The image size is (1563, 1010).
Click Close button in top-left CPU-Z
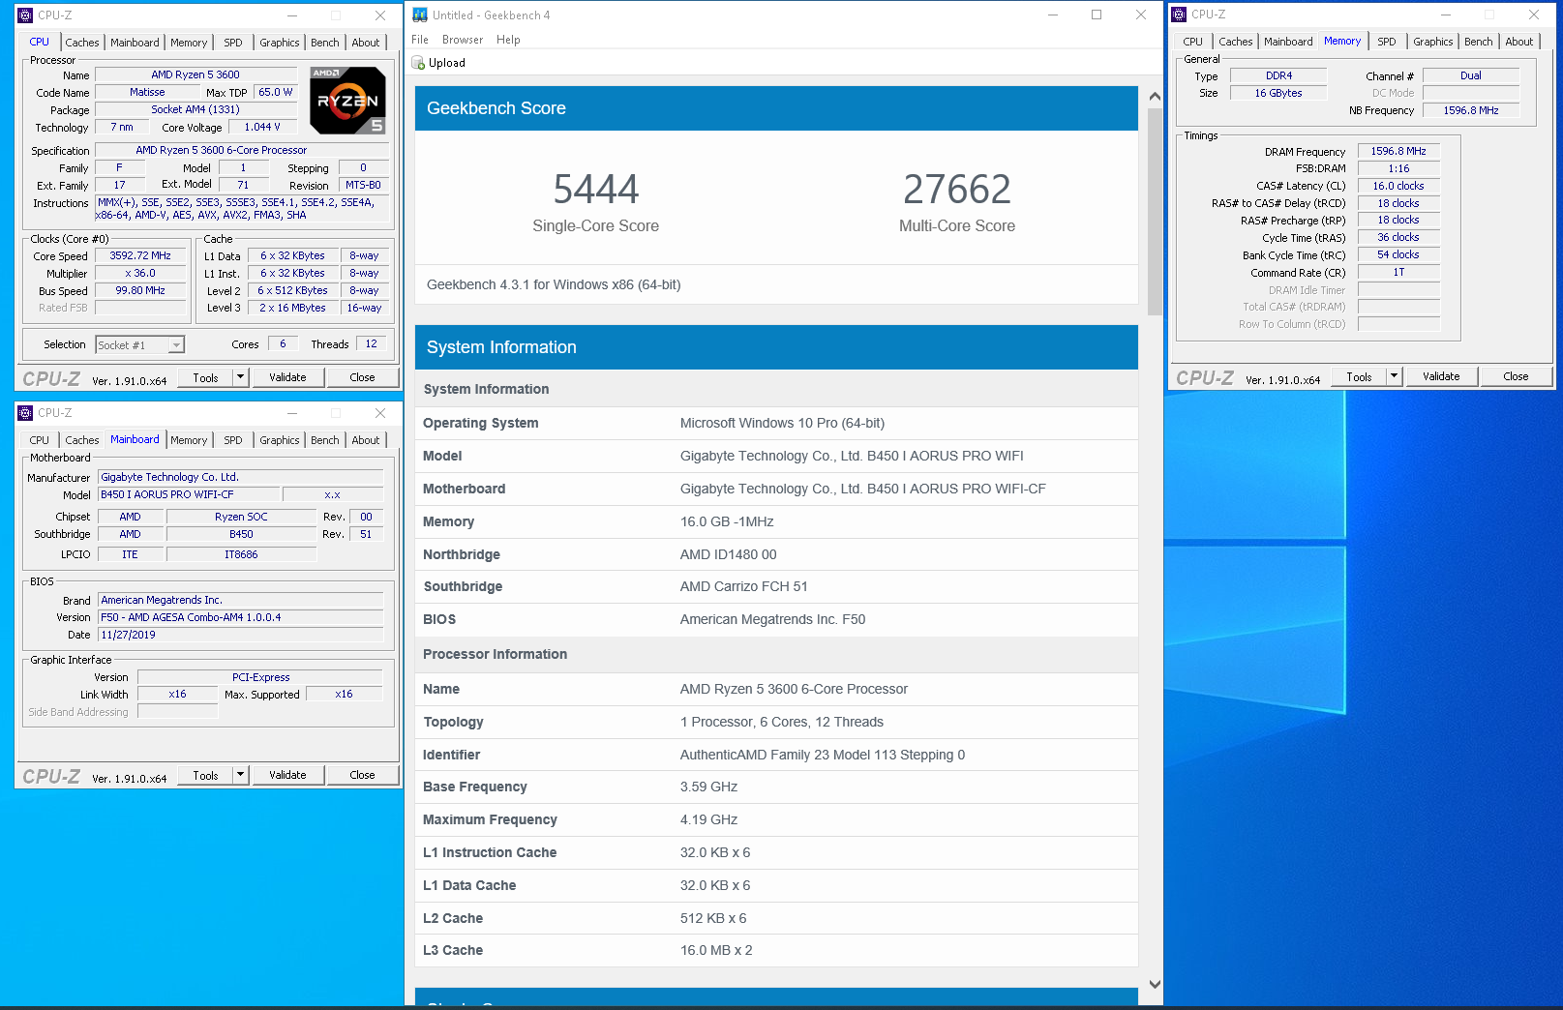(363, 377)
